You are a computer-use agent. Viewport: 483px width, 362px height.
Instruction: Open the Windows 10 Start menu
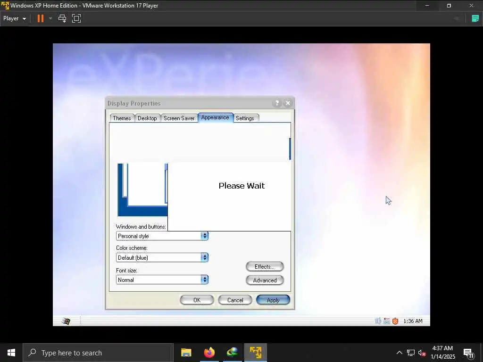point(11,353)
